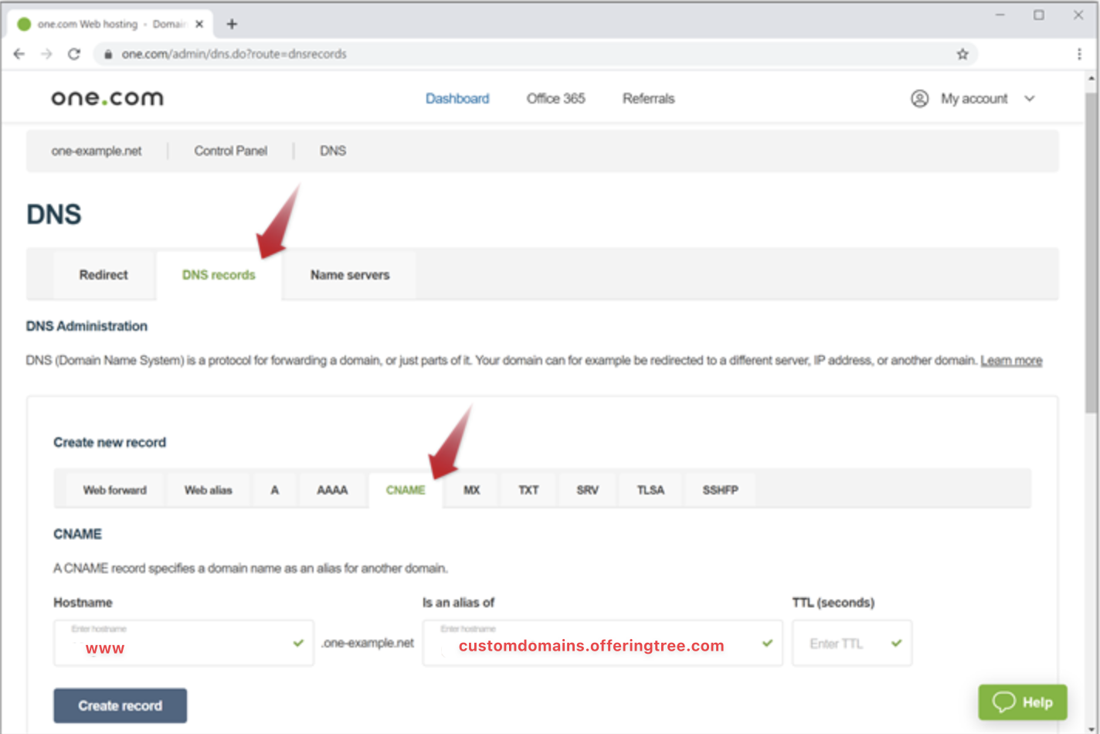This screenshot has height=734, width=1100.
Task: Select the Web alias record type
Action: (x=209, y=490)
